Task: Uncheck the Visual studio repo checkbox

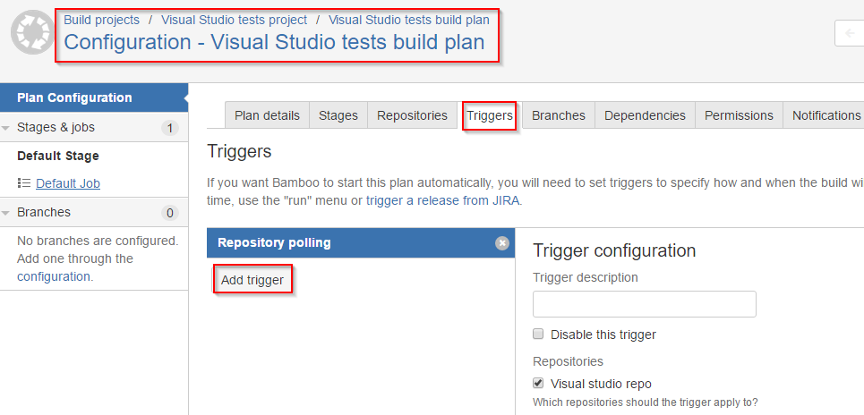Action: [x=538, y=383]
